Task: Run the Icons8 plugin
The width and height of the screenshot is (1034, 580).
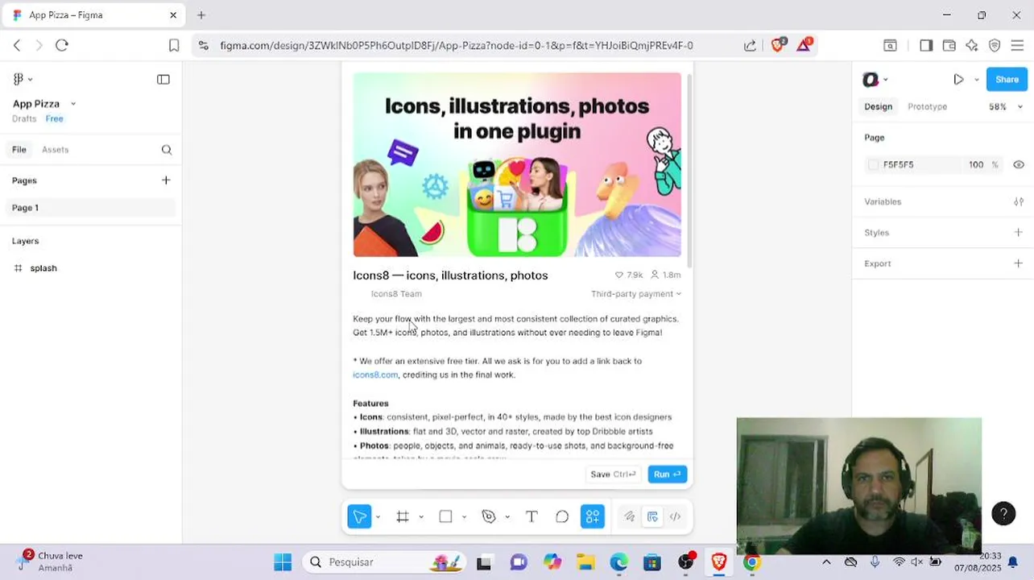Action: tap(668, 474)
